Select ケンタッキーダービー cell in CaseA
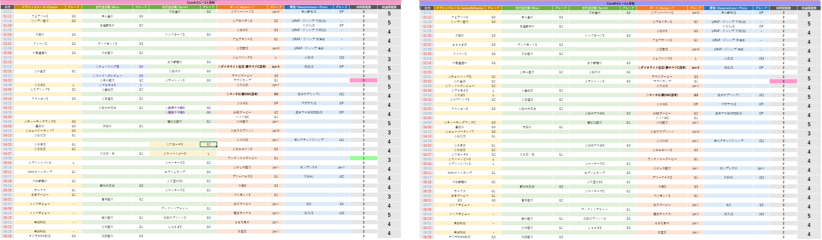The image size is (822, 240). click(242, 158)
